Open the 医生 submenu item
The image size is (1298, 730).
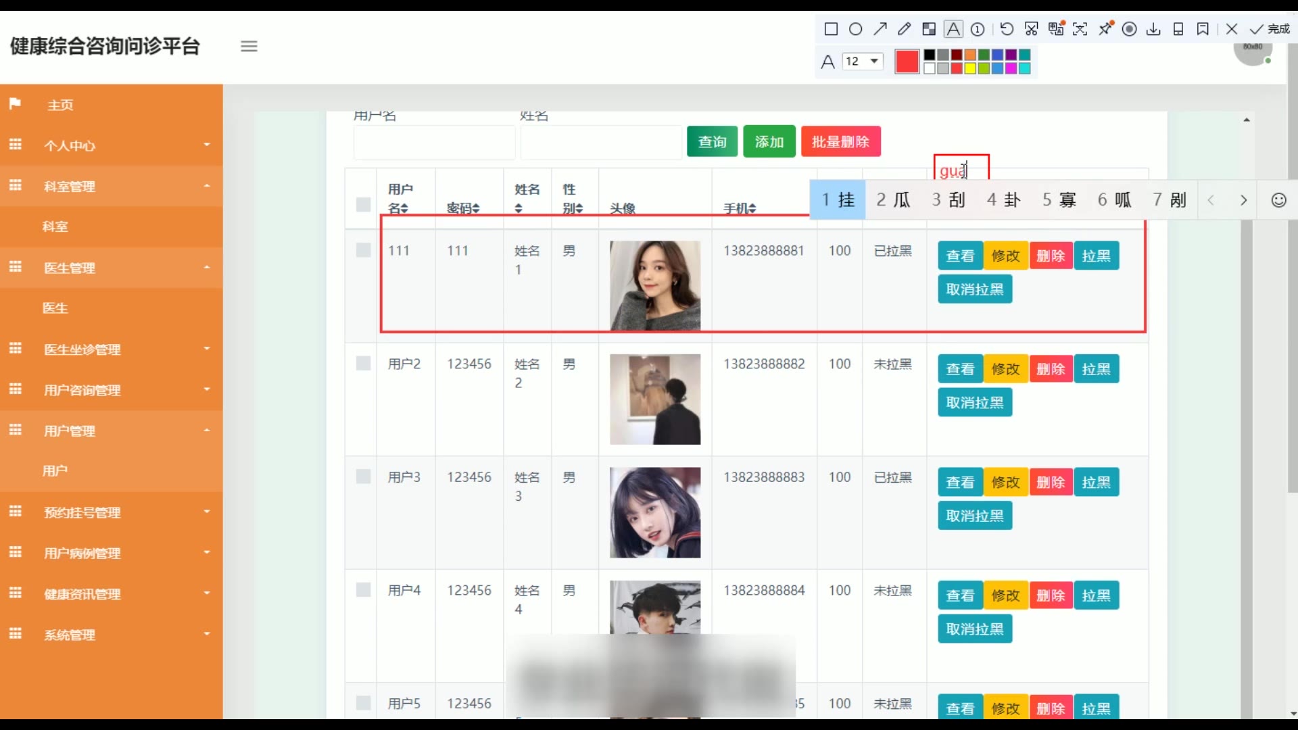(112, 308)
